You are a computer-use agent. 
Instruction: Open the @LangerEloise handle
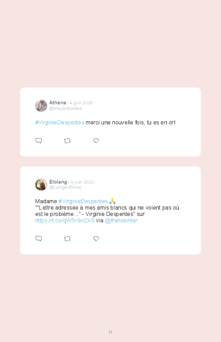click(65, 187)
